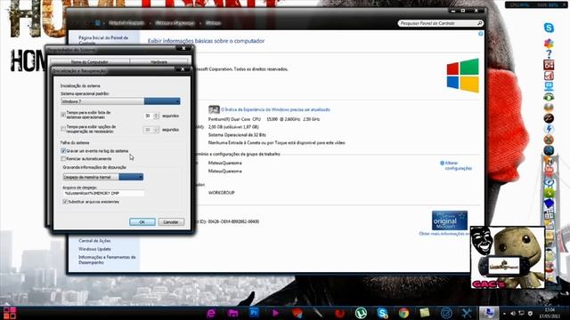
Task: Open 'Central de Ações' link
Action: [x=94, y=241]
